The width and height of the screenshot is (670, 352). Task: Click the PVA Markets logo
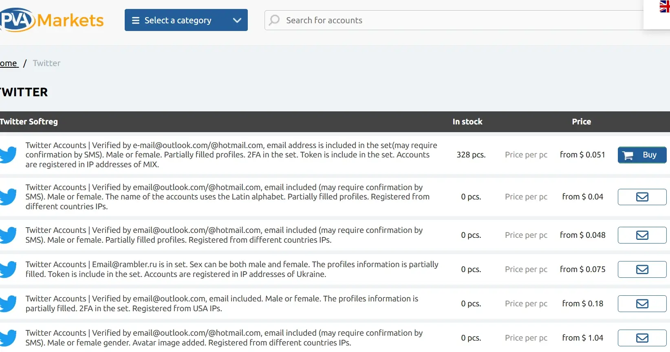click(x=52, y=20)
